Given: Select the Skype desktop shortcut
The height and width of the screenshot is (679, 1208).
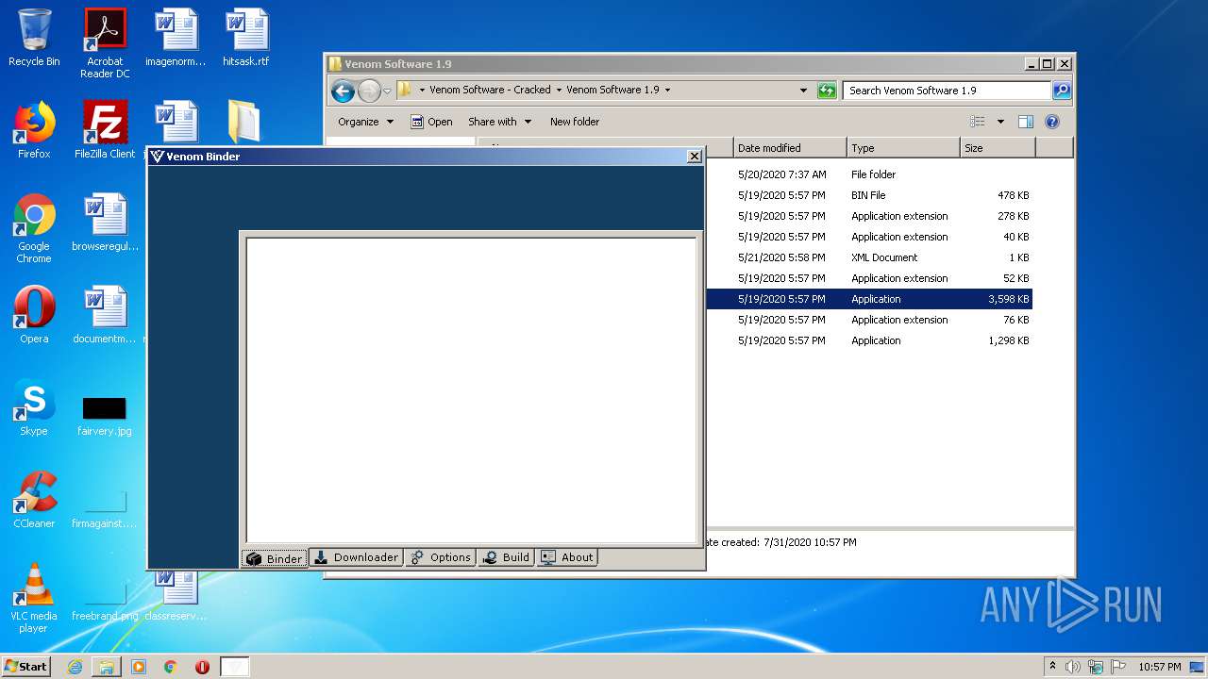Looking at the screenshot, I should click(34, 407).
